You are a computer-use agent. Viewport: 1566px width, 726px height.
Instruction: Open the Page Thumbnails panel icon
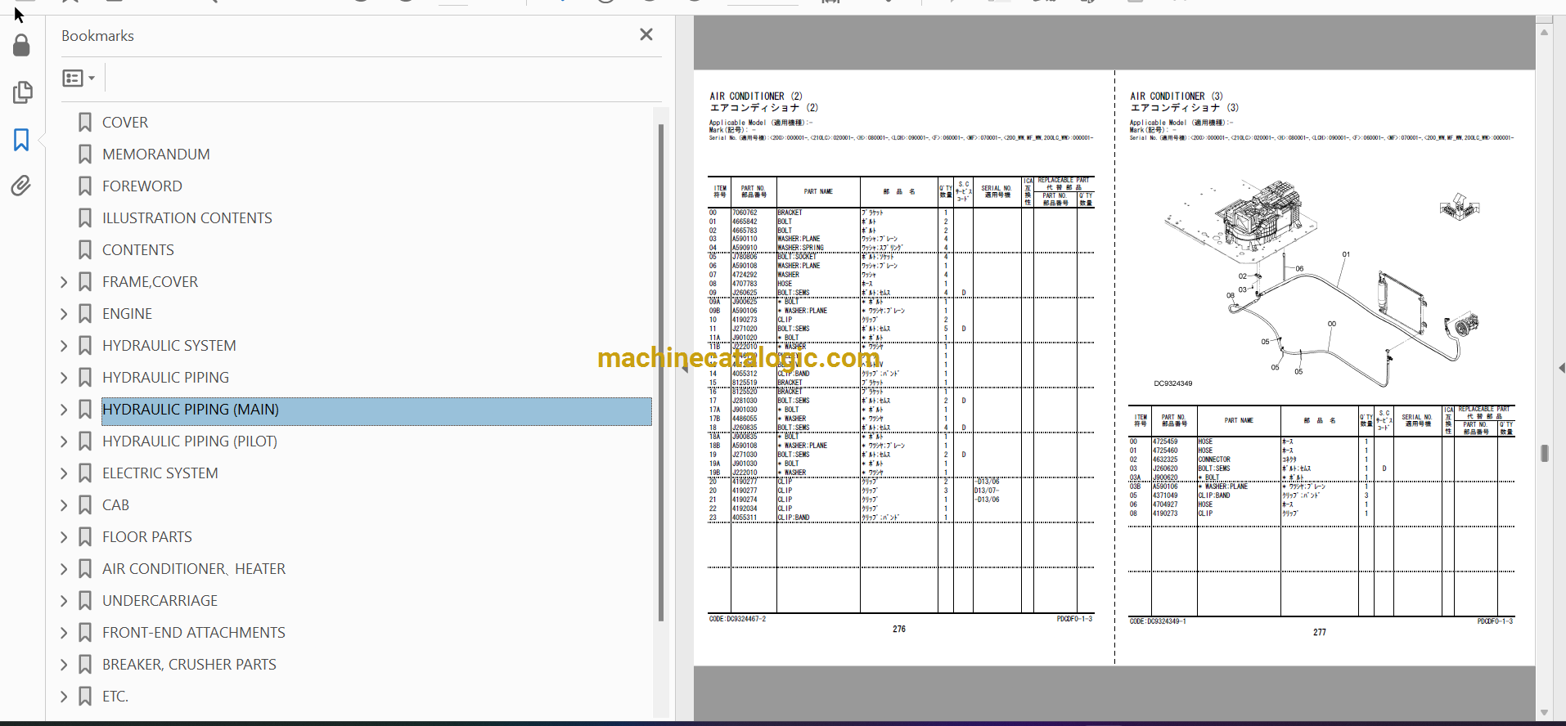(22, 92)
